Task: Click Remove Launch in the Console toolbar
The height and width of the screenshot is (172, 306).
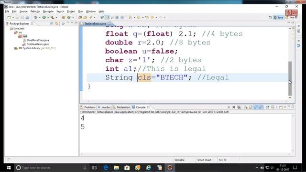Action: 234,107
